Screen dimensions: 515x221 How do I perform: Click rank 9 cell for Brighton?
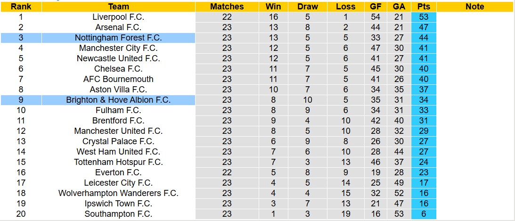pos(21,100)
